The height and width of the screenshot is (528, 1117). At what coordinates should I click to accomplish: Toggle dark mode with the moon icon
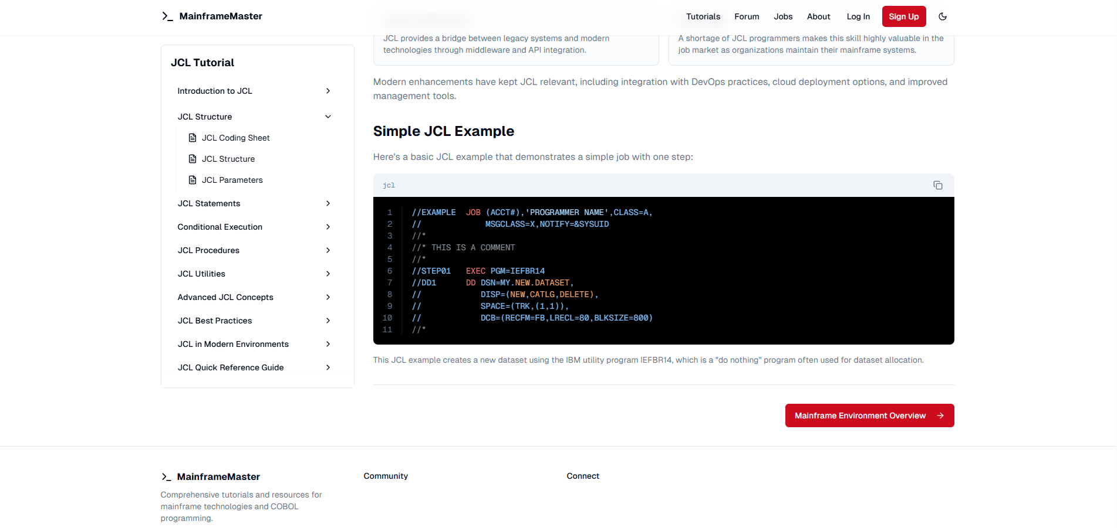[x=943, y=16]
